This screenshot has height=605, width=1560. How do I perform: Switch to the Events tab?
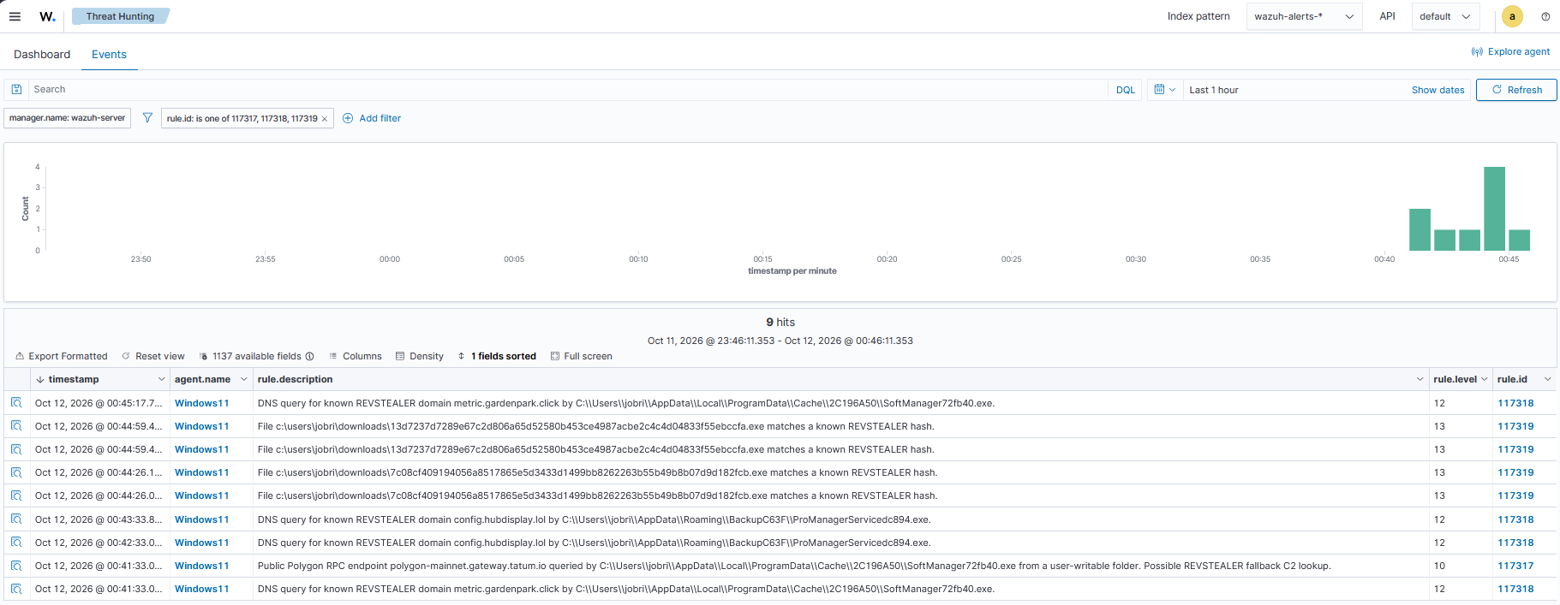tap(109, 55)
